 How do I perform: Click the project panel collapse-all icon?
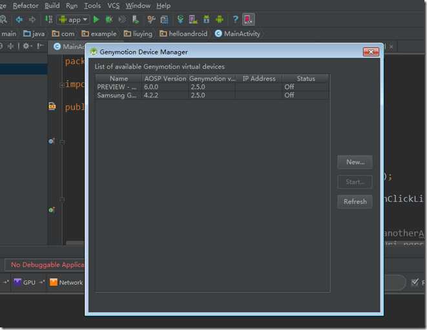[10, 46]
